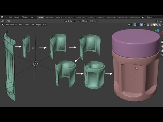Viewport: 163px width, 122px height.
Task: Switch to solid viewport shading
Action: [x=154, y=25]
